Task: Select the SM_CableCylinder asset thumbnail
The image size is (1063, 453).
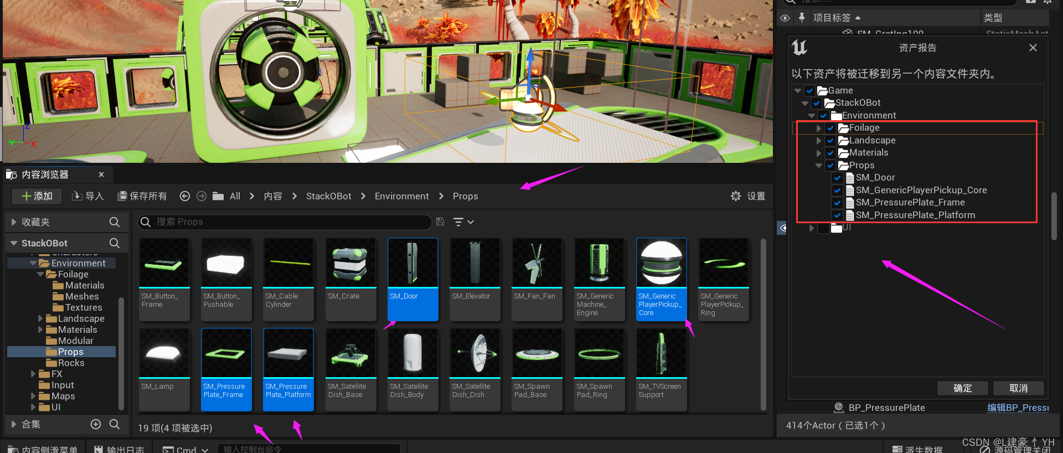Action: point(288,280)
